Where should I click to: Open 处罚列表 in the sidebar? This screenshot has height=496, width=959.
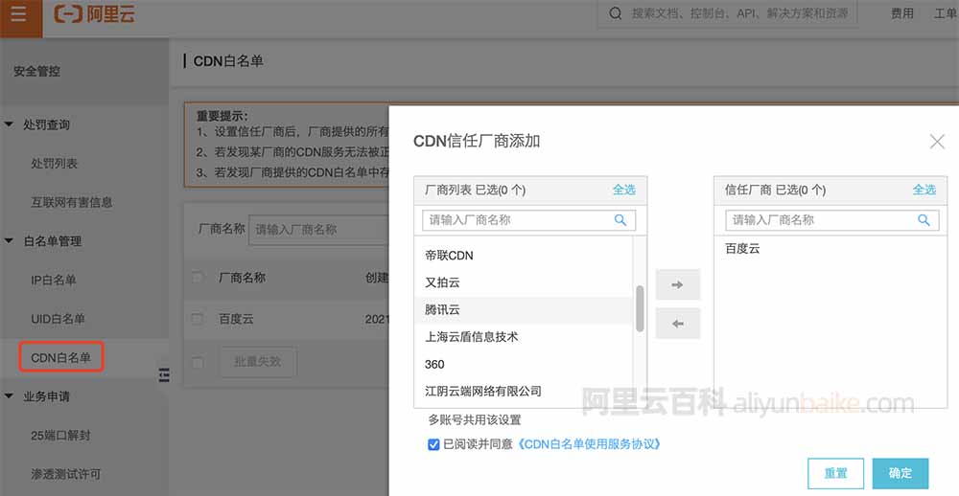[55, 163]
